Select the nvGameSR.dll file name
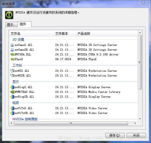 24,50
